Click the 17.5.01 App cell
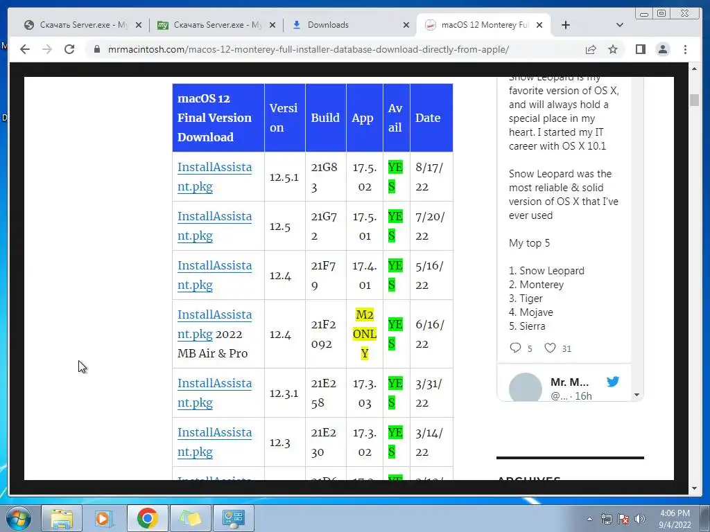 (x=365, y=227)
